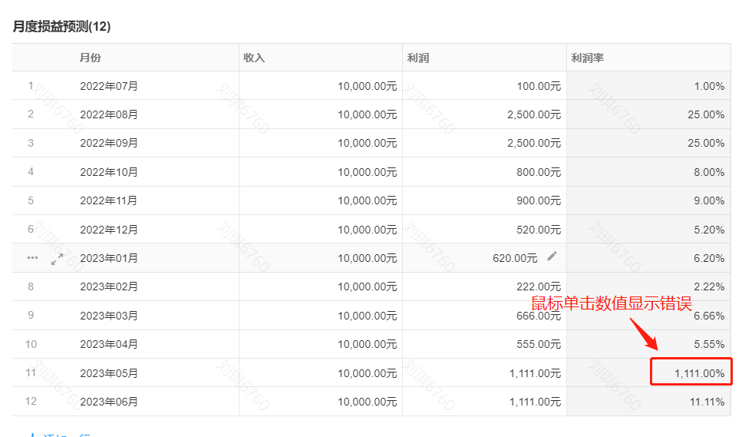Click the 利润率 column header
Screen dimensions: 742x437
587,58
